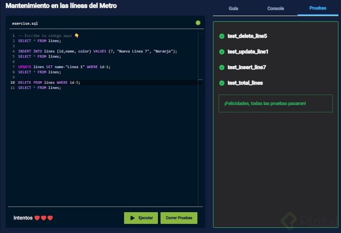Place cursor on INSERT INTO lines statement

click(x=98, y=51)
